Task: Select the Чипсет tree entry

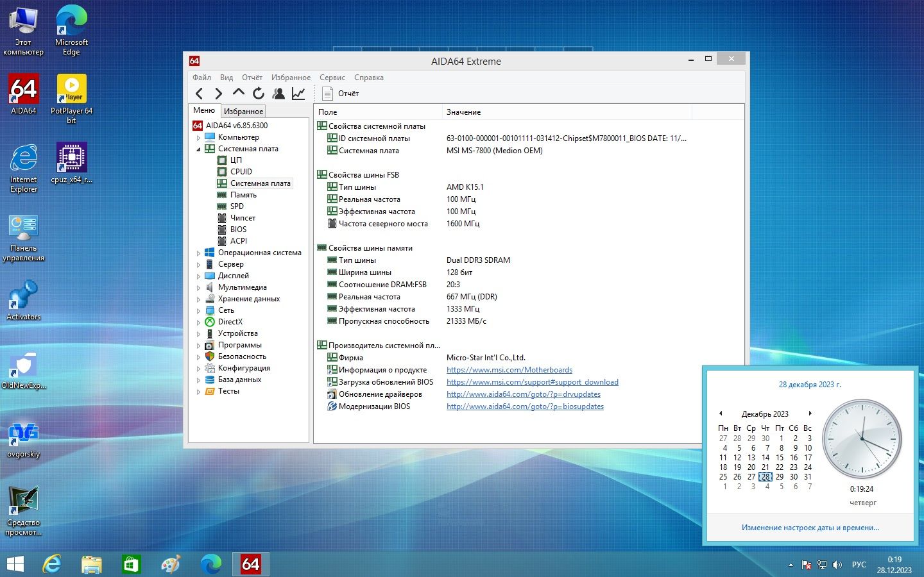Action: pyautogui.click(x=243, y=218)
